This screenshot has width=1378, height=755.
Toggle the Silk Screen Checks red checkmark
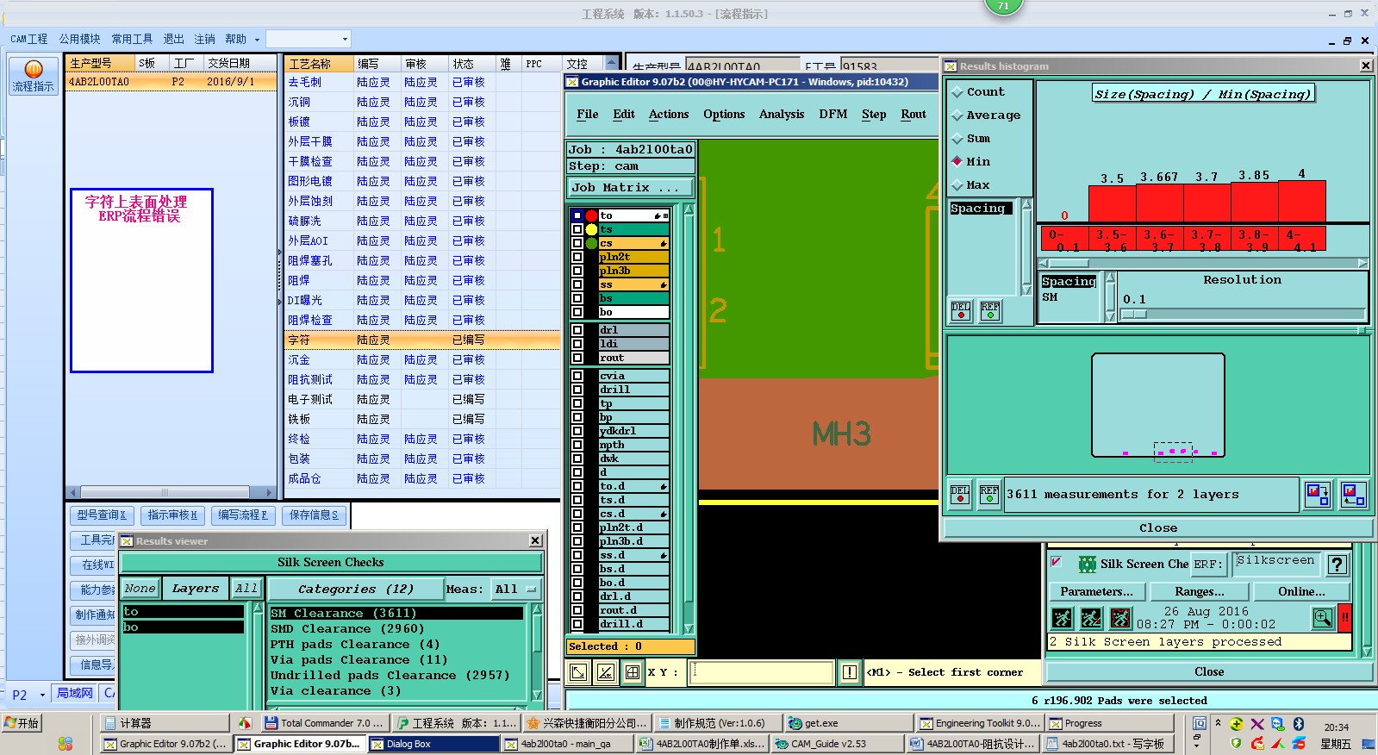click(1057, 562)
